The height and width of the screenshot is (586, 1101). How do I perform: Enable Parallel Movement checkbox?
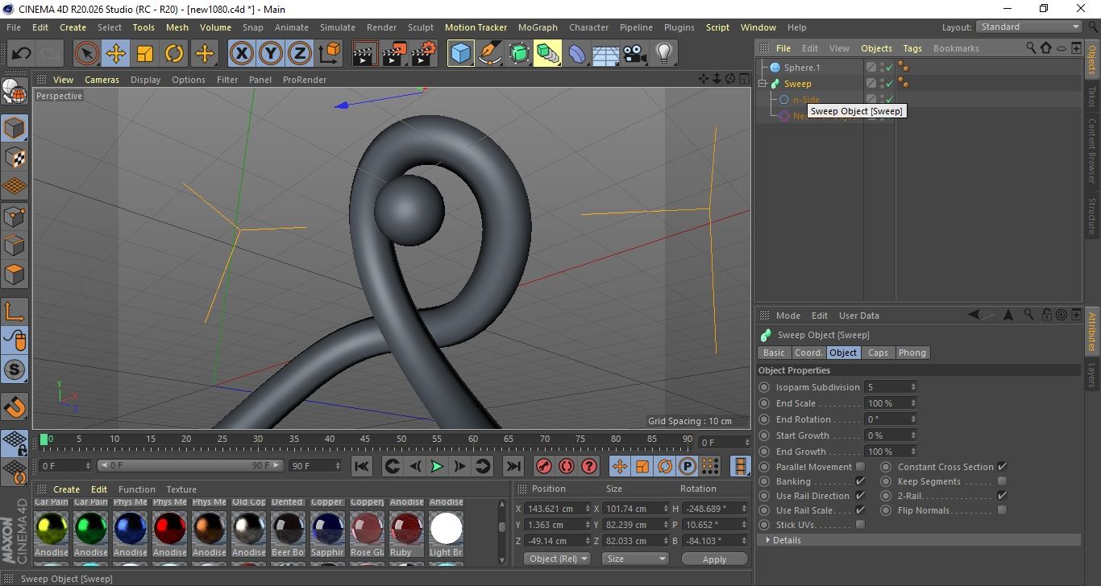point(860,467)
